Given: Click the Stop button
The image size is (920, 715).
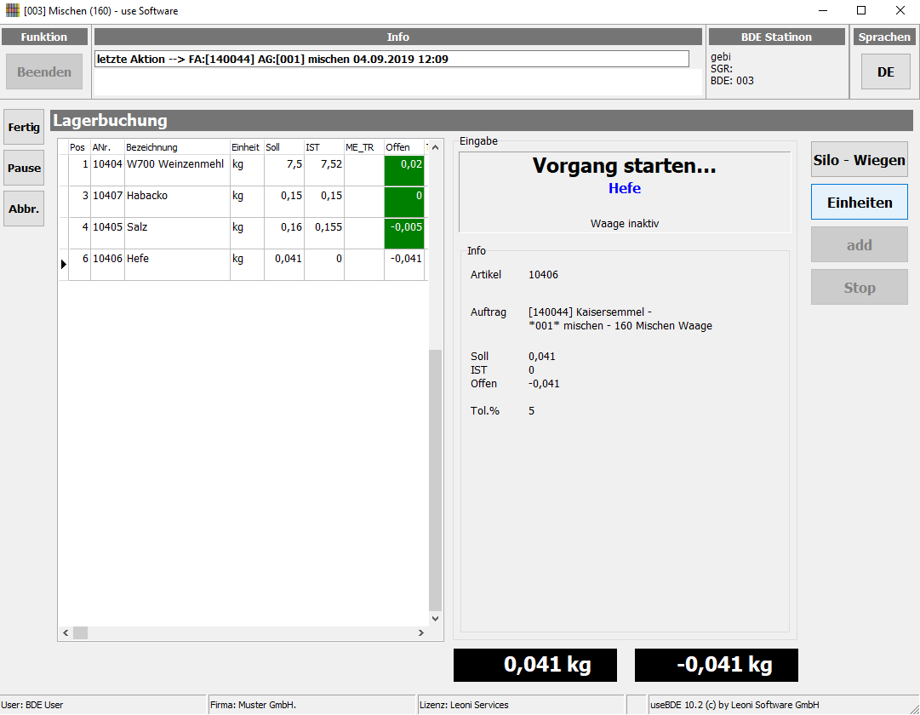Looking at the screenshot, I should pos(859,287).
